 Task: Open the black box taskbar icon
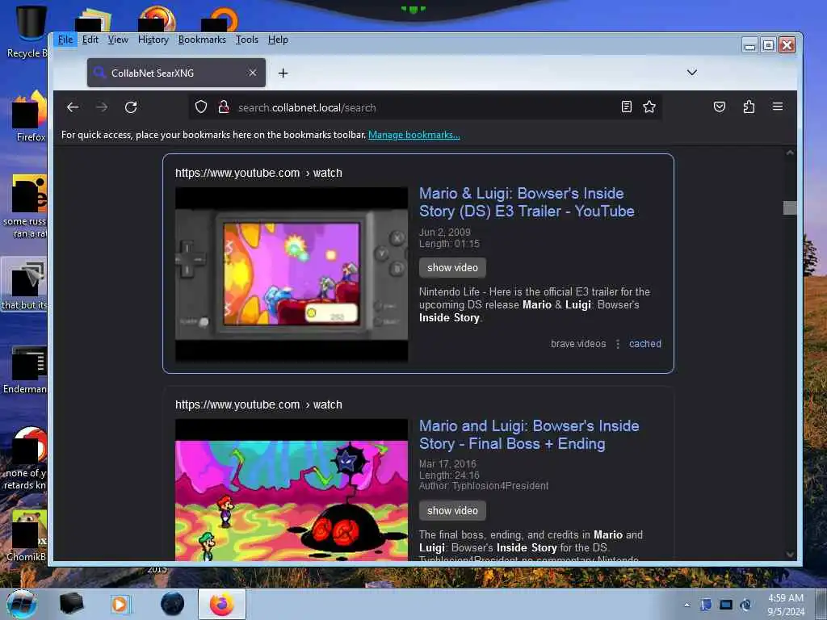pos(71,604)
